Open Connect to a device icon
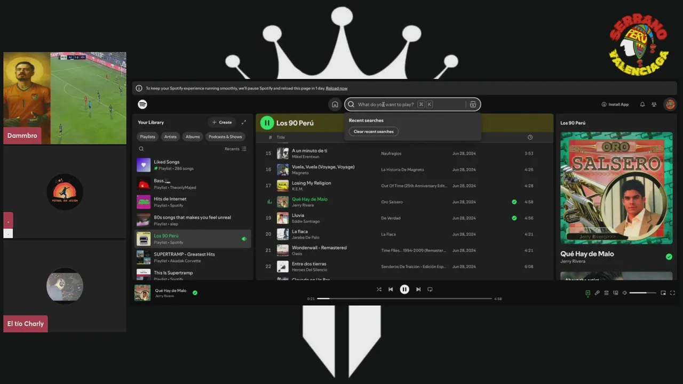 coord(615,293)
